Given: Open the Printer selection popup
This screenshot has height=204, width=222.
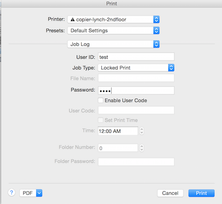Looking at the screenshot, I should coord(113,20).
